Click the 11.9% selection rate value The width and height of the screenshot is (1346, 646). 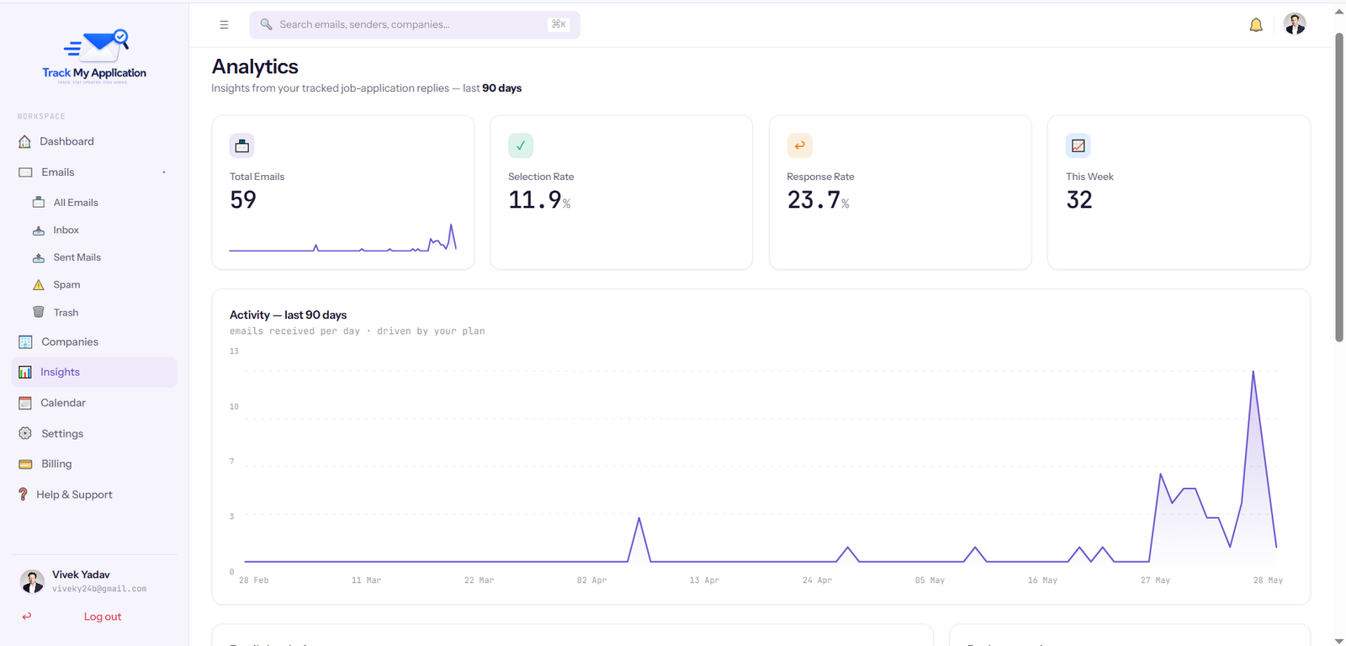coord(539,200)
